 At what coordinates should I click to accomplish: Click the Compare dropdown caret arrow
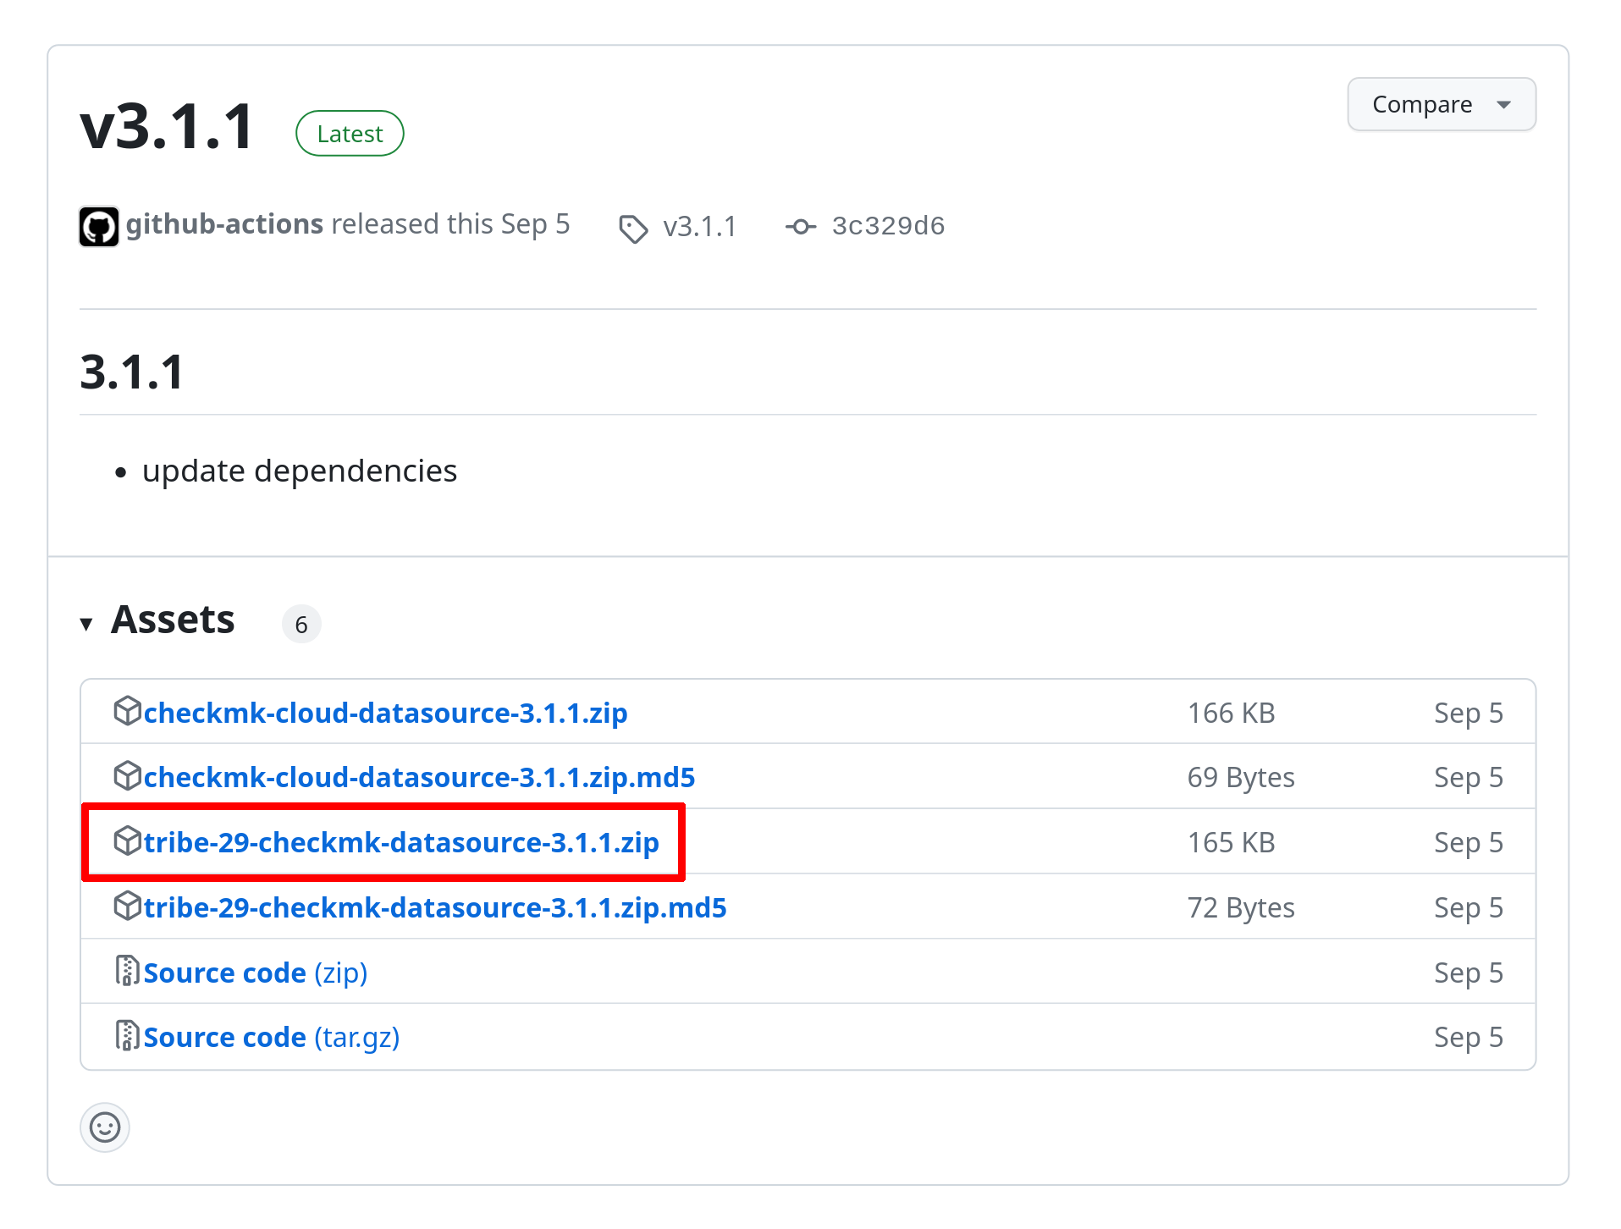1503,105
